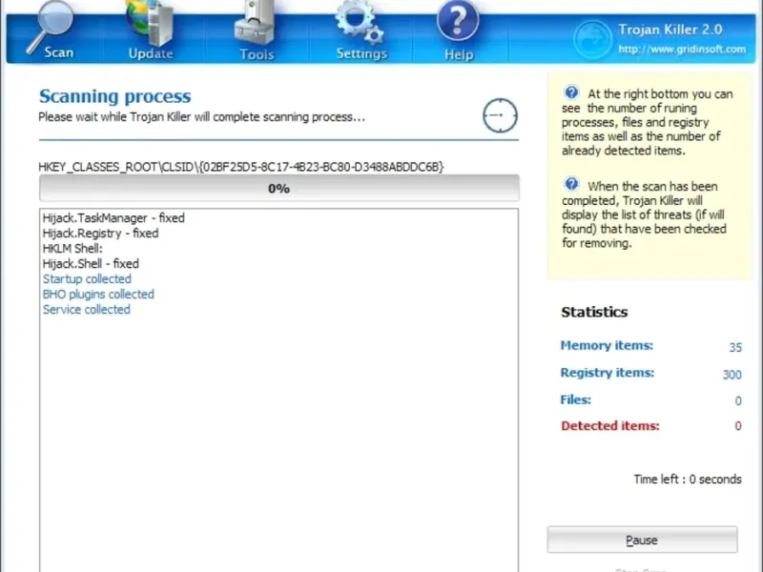Click the help icon beside 'When the scan has been'
The image size is (763, 572).
pos(571,184)
